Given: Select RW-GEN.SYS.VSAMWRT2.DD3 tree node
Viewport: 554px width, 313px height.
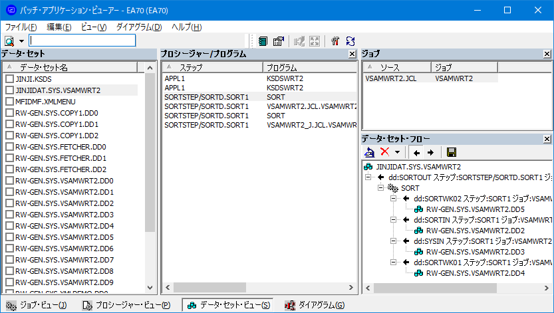Looking at the screenshot, I should point(476,252).
